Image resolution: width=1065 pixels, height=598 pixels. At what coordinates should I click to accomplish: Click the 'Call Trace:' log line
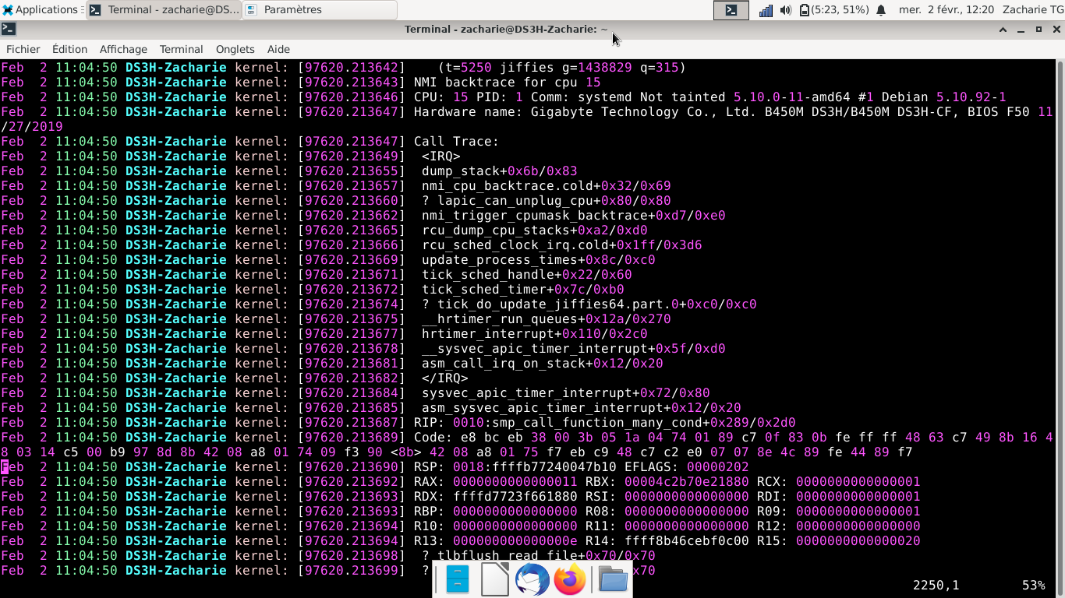click(x=456, y=142)
